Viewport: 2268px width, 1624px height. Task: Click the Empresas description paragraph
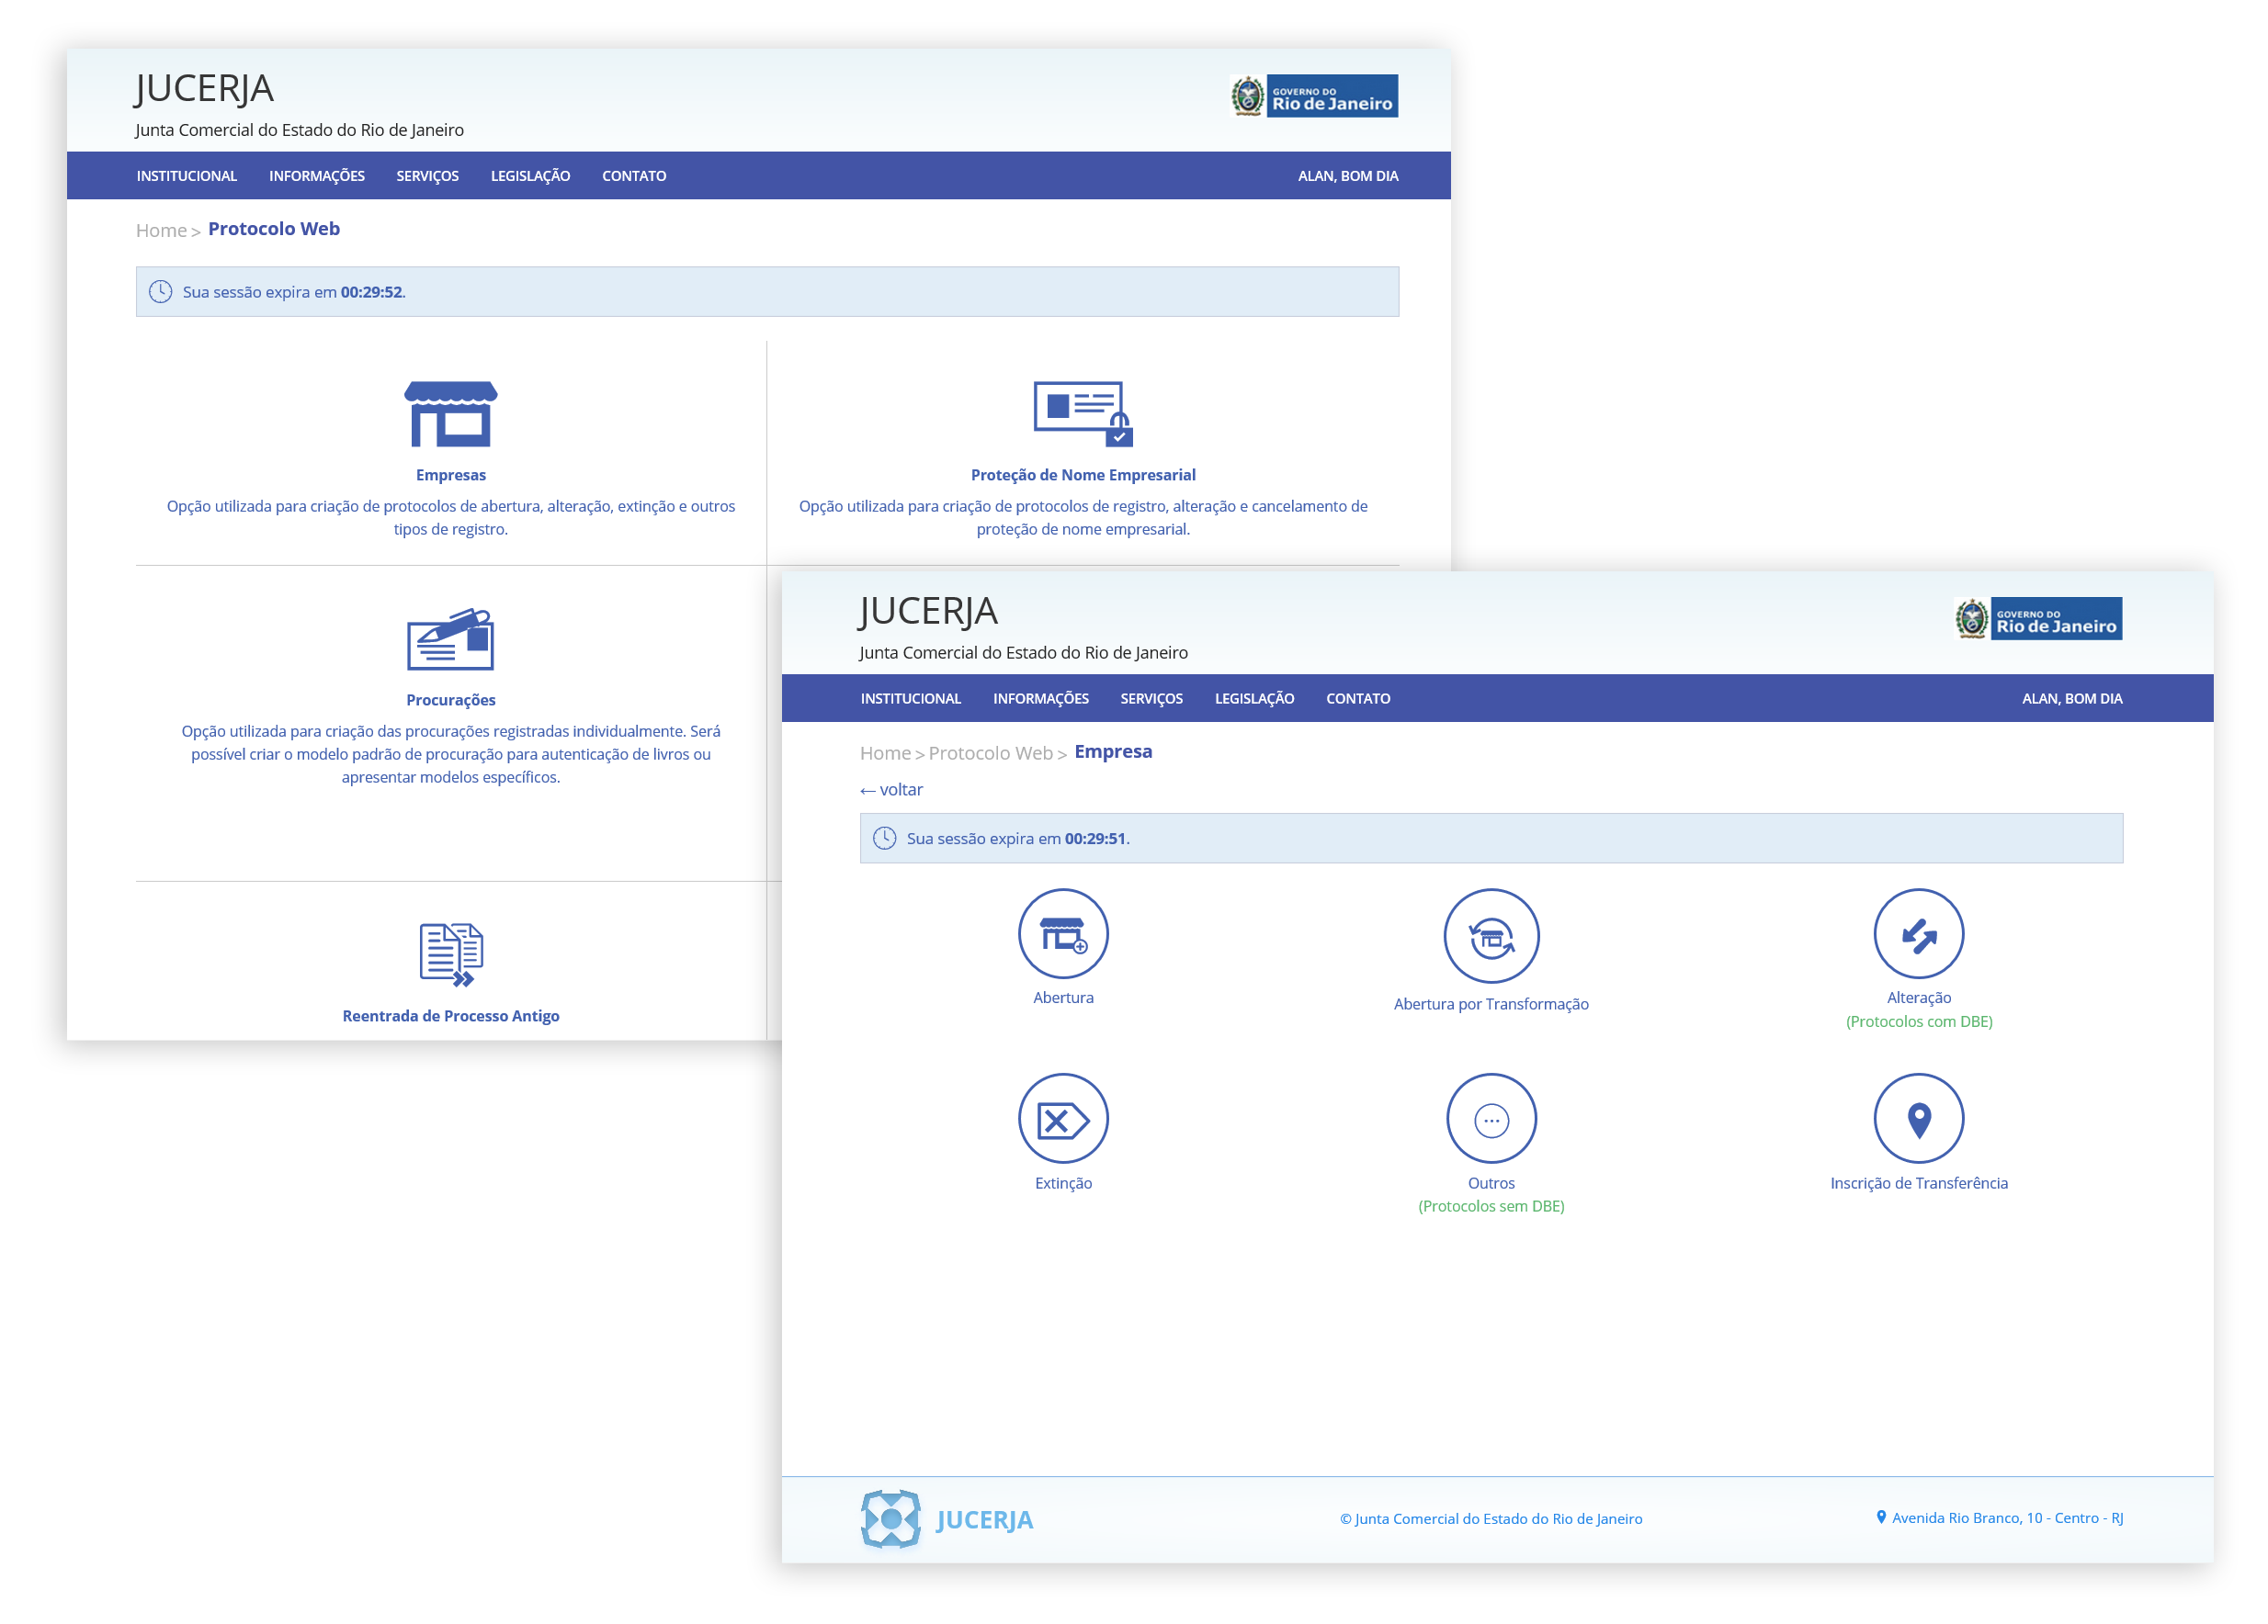tap(450, 518)
